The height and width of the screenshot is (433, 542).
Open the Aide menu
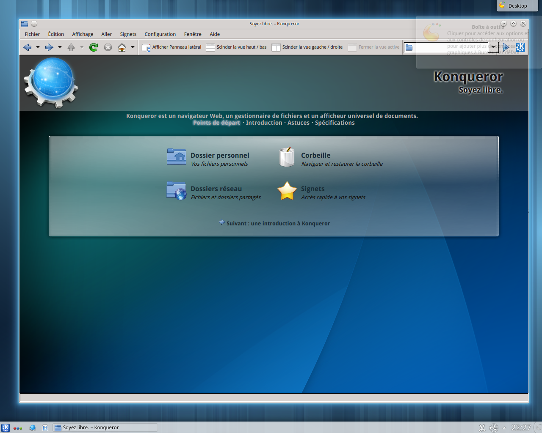215,34
